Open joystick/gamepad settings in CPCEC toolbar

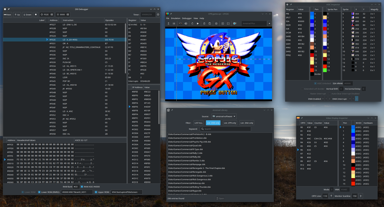pyautogui.click(x=180, y=23)
